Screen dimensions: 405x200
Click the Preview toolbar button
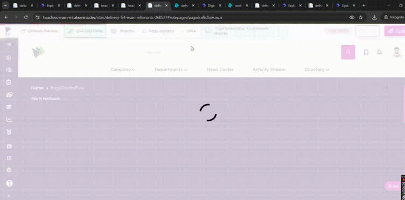[123, 31]
